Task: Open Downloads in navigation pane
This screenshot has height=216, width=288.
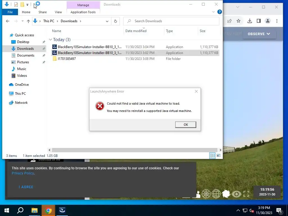Action: pos(25,49)
